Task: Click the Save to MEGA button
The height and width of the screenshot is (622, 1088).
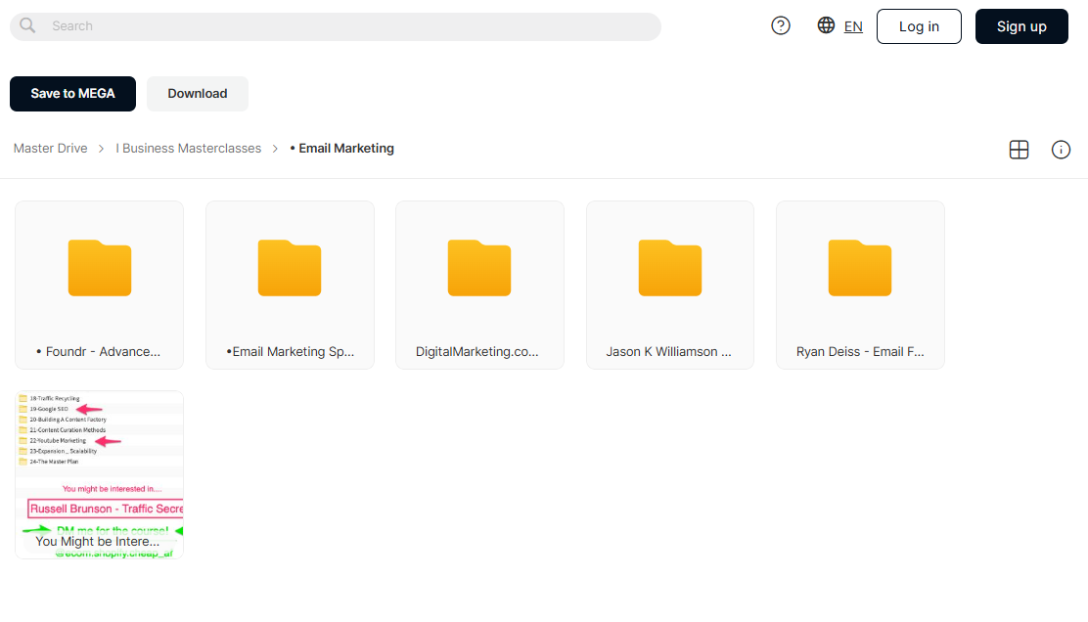Action: 72,94
